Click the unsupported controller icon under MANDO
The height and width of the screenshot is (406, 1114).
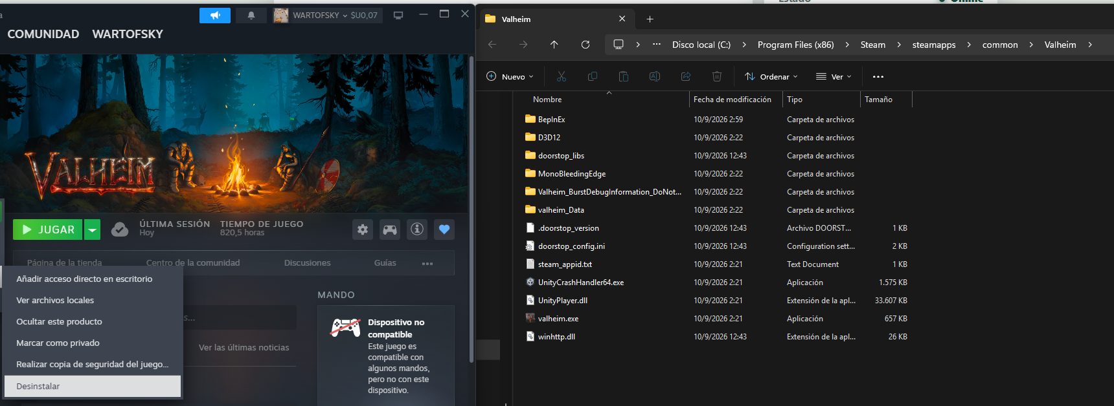[346, 328]
